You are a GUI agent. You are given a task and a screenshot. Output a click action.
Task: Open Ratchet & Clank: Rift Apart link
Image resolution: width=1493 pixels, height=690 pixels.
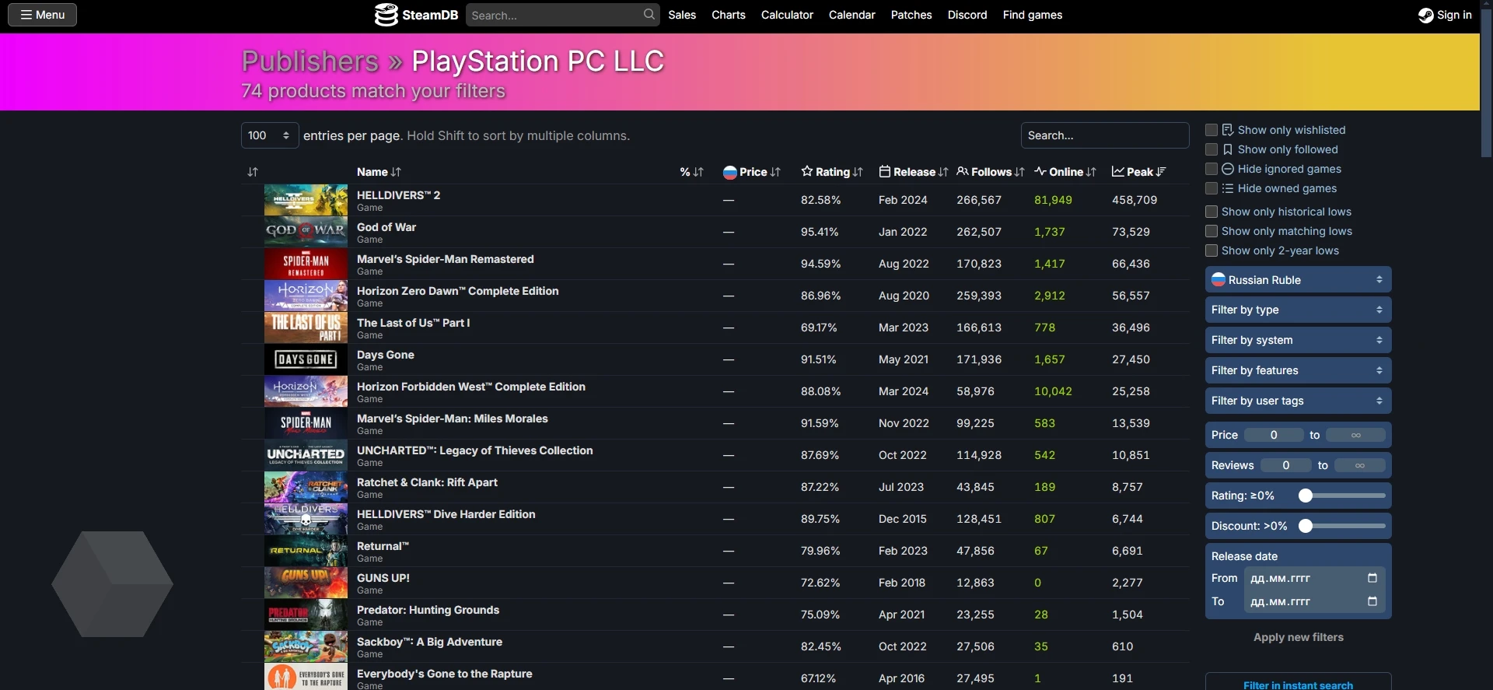pyautogui.click(x=427, y=482)
